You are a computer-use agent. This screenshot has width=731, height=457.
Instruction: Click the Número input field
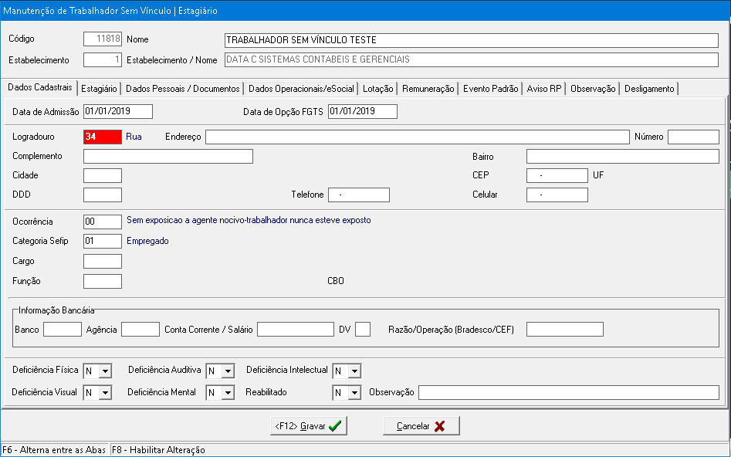693,137
